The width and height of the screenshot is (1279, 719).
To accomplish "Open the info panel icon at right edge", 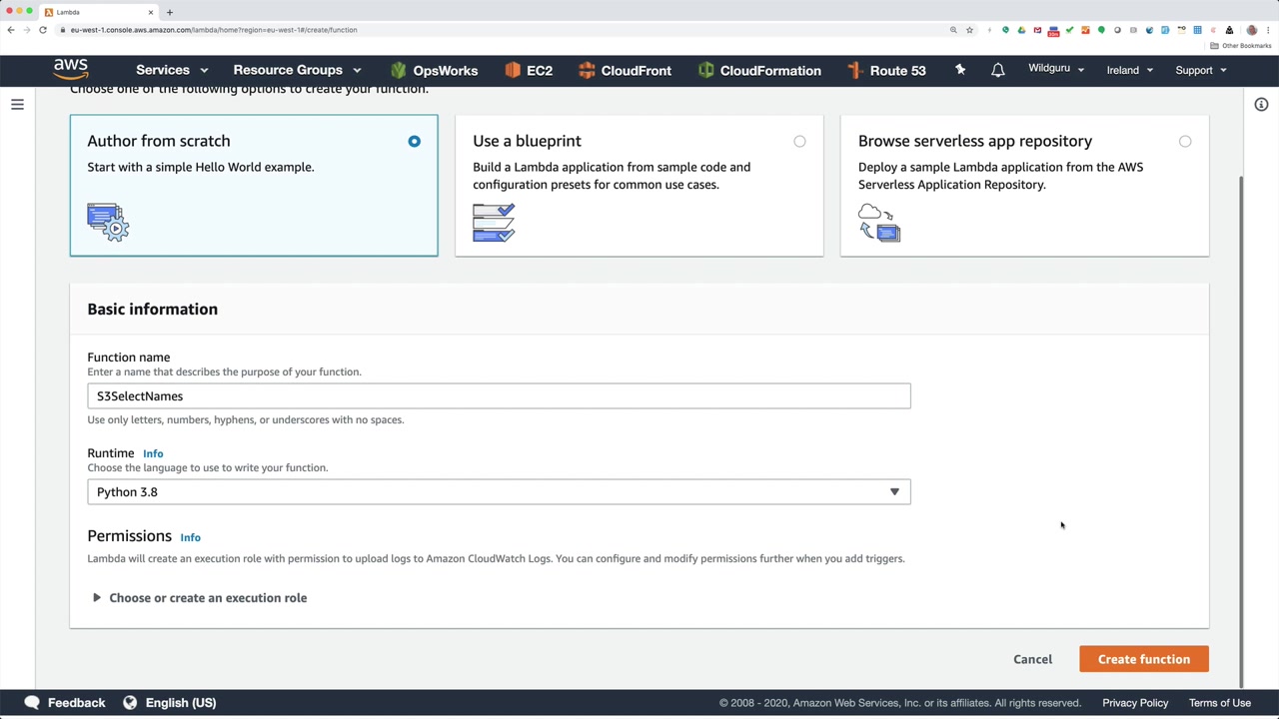I will click(x=1261, y=105).
